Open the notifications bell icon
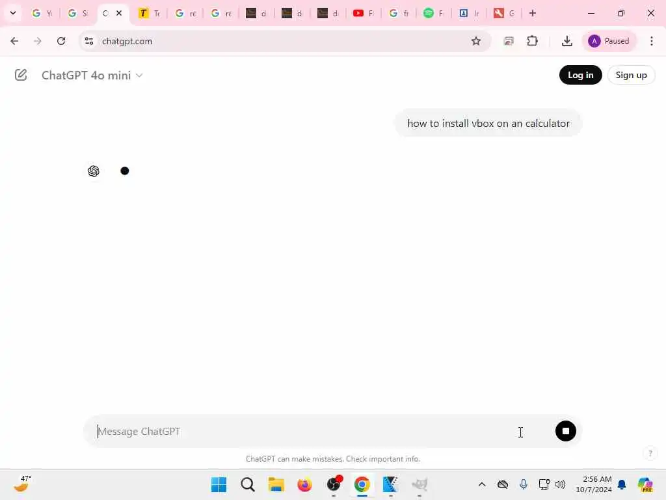Image resolution: width=666 pixels, height=500 pixels. click(622, 484)
